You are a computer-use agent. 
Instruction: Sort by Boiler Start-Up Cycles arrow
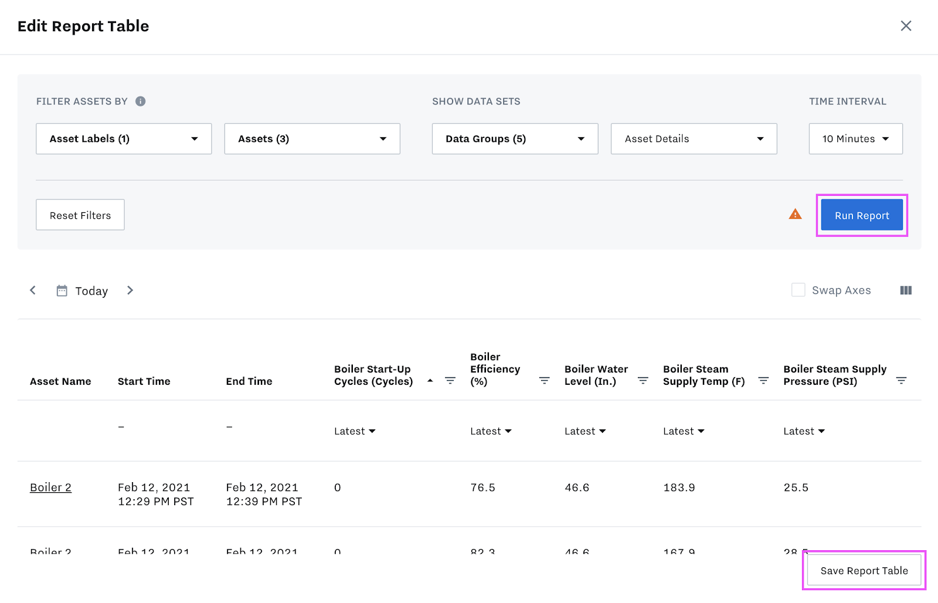pyautogui.click(x=430, y=381)
